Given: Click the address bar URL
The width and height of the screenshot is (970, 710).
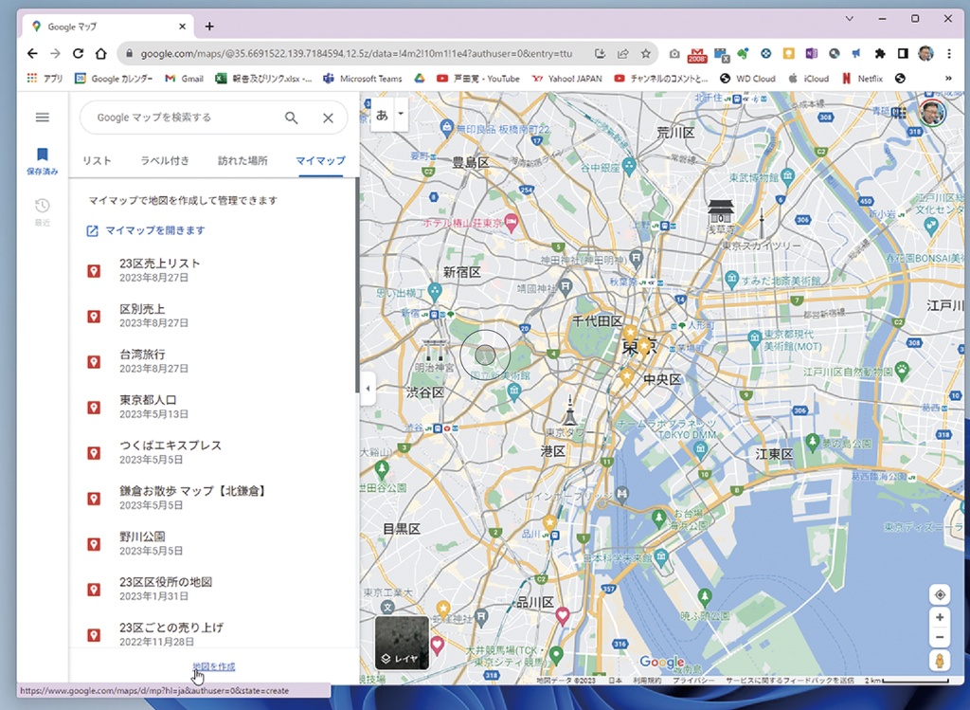Looking at the screenshot, I should click(356, 54).
